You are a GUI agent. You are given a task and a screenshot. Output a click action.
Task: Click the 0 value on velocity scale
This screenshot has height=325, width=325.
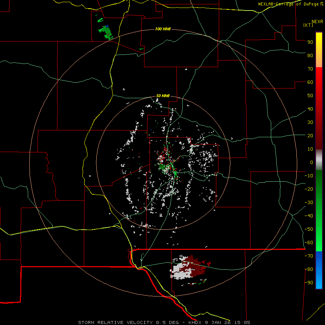click(x=312, y=162)
